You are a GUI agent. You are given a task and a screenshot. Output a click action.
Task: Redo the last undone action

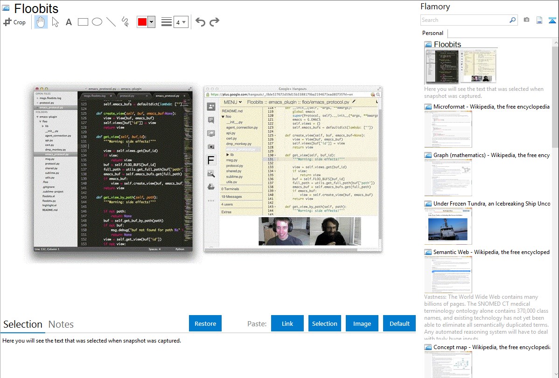coord(214,22)
